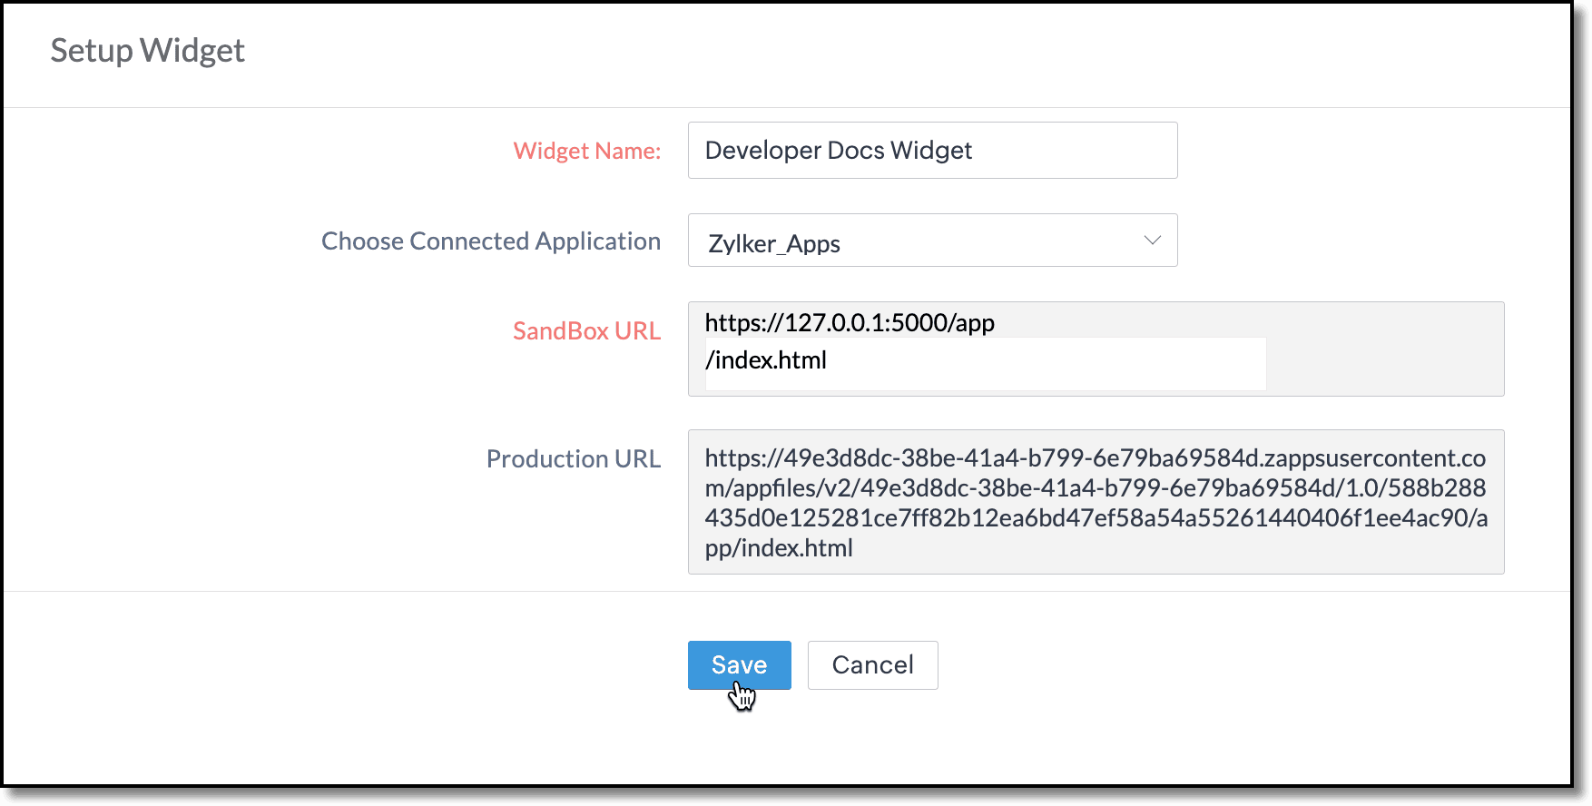The image size is (1592, 806).
Task: Click the gray area right of the /index.html input
Action: 1384,363
